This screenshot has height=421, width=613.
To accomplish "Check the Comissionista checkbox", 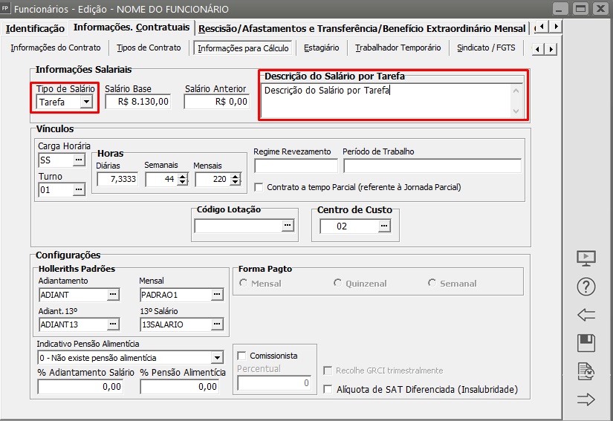I will click(x=241, y=356).
